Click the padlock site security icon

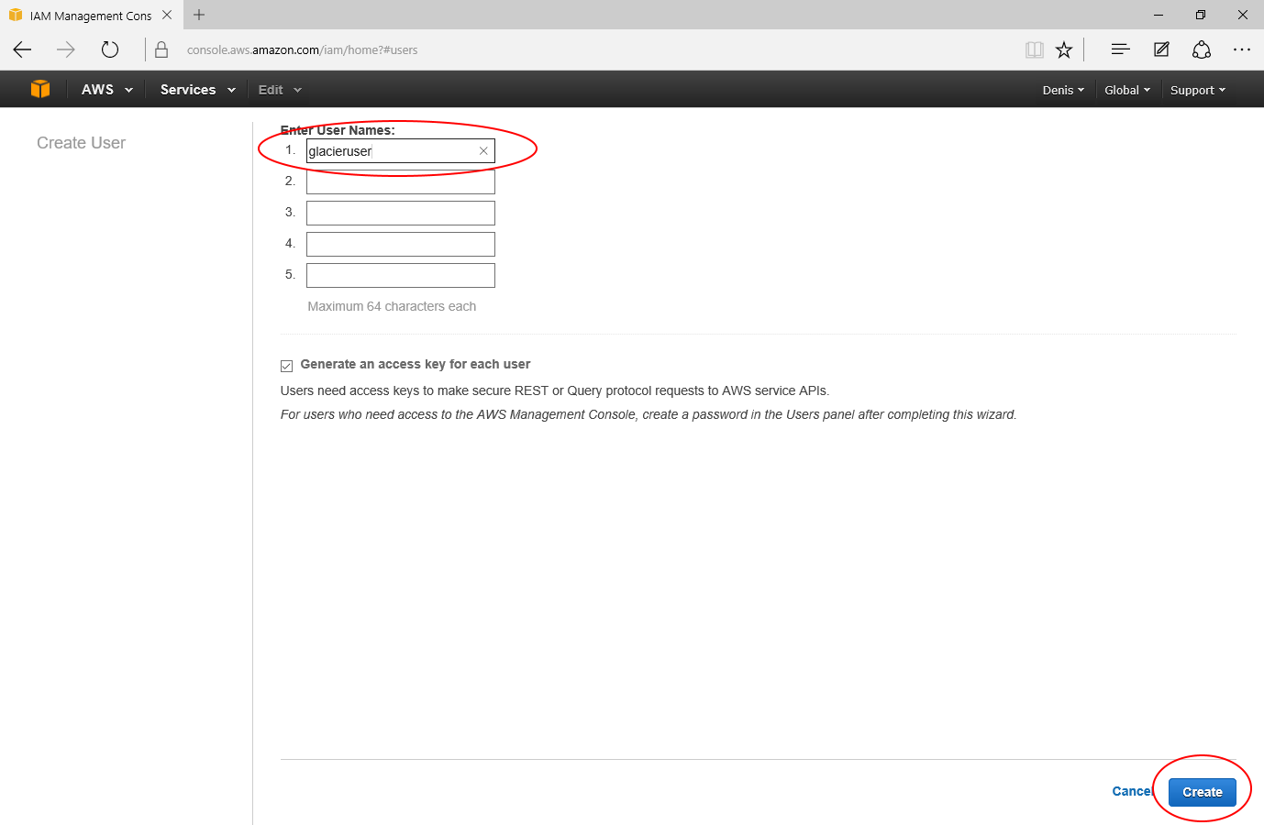161,49
